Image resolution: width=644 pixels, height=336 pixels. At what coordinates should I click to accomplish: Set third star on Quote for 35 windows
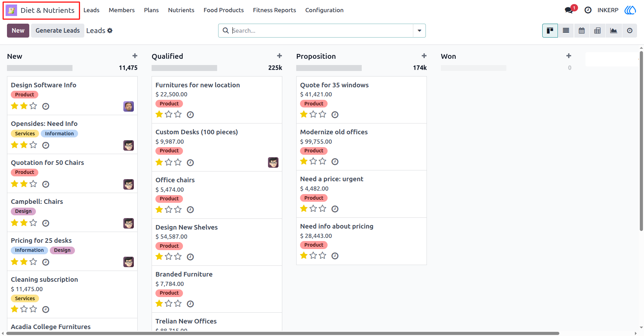pyautogui.click(x=323, y=114)
